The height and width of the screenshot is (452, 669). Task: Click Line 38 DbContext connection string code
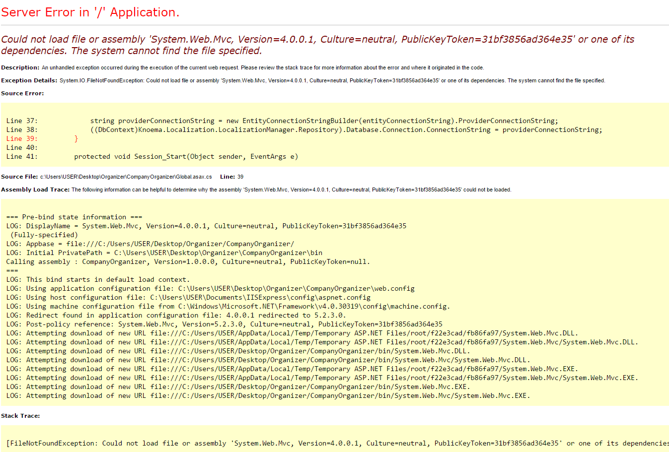point(346,129)
